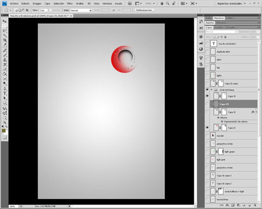
Task: Open the layer style fx button
Action: [227, 205]
